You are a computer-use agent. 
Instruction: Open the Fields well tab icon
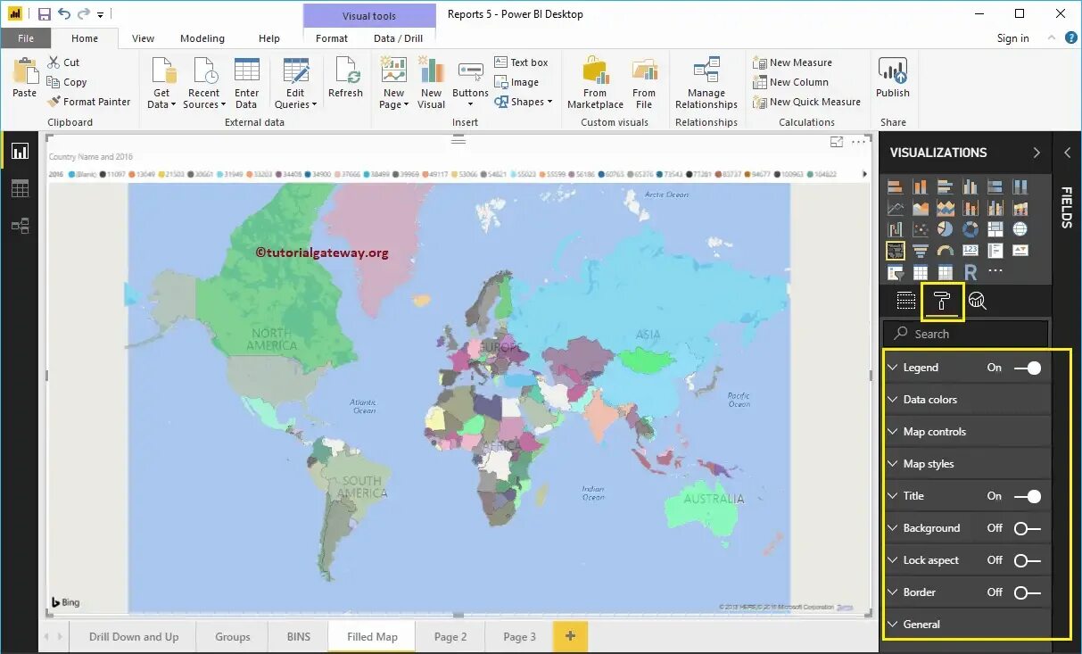pyautogui.click(x=906, y=301)
